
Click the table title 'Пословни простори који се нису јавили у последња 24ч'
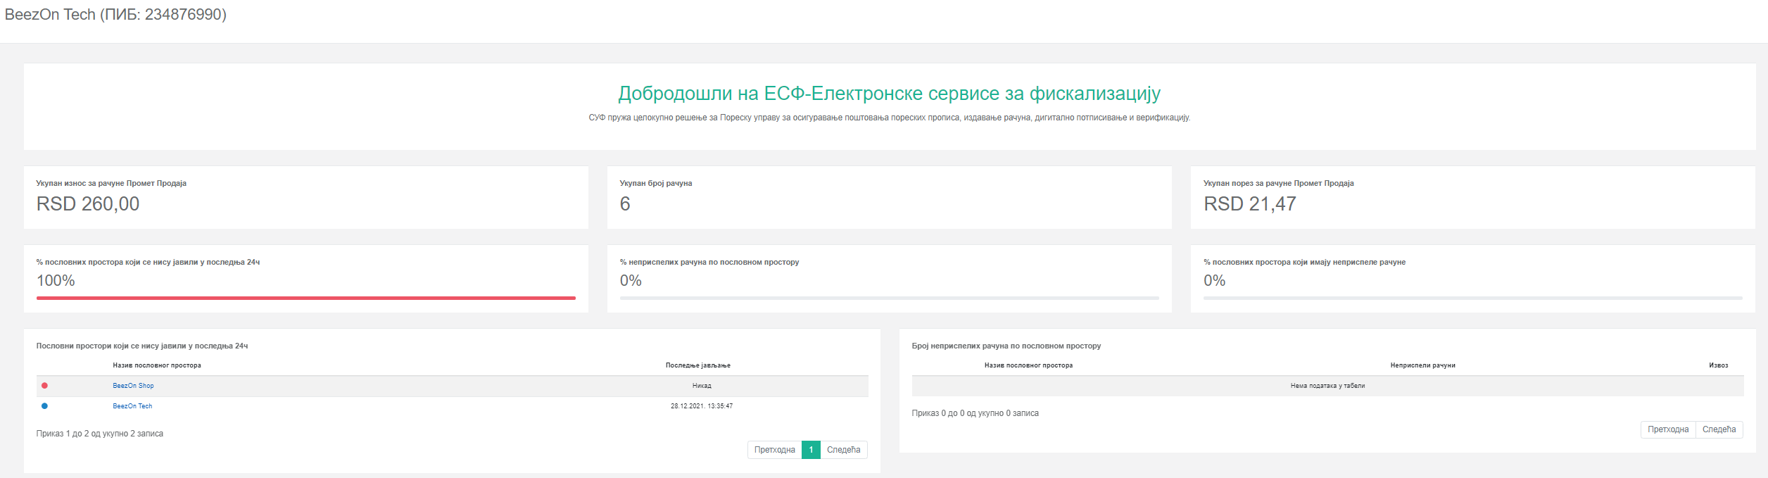142,346
